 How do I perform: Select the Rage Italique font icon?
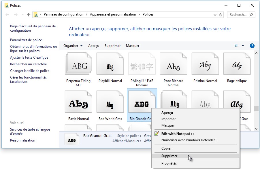[x=237, y=67]
